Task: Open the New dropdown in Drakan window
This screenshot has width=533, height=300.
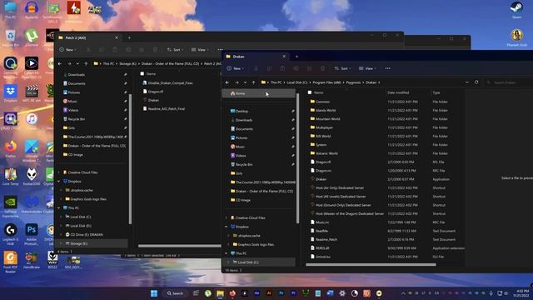Action: point(235,68)
